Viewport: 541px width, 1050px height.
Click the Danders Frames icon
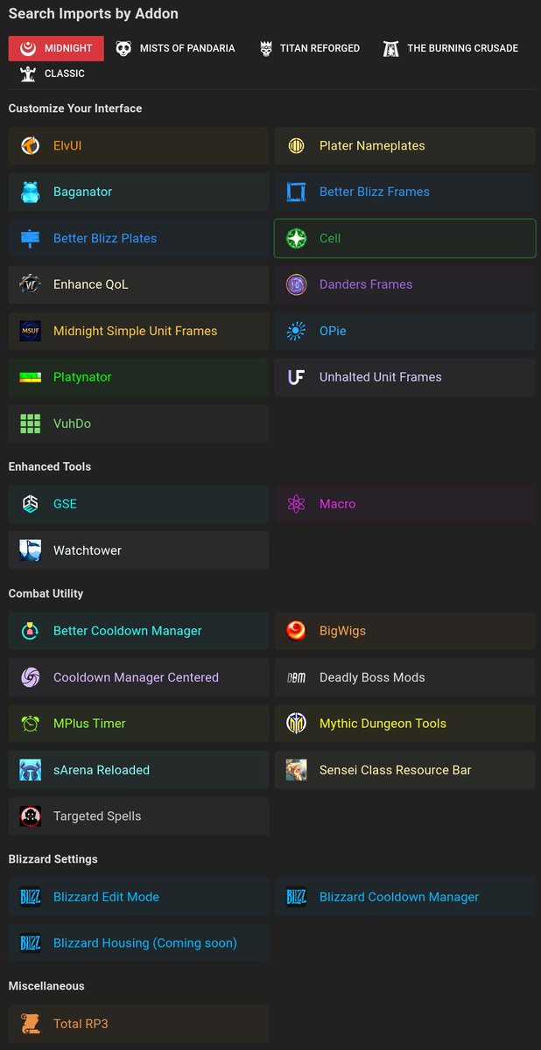297,285
